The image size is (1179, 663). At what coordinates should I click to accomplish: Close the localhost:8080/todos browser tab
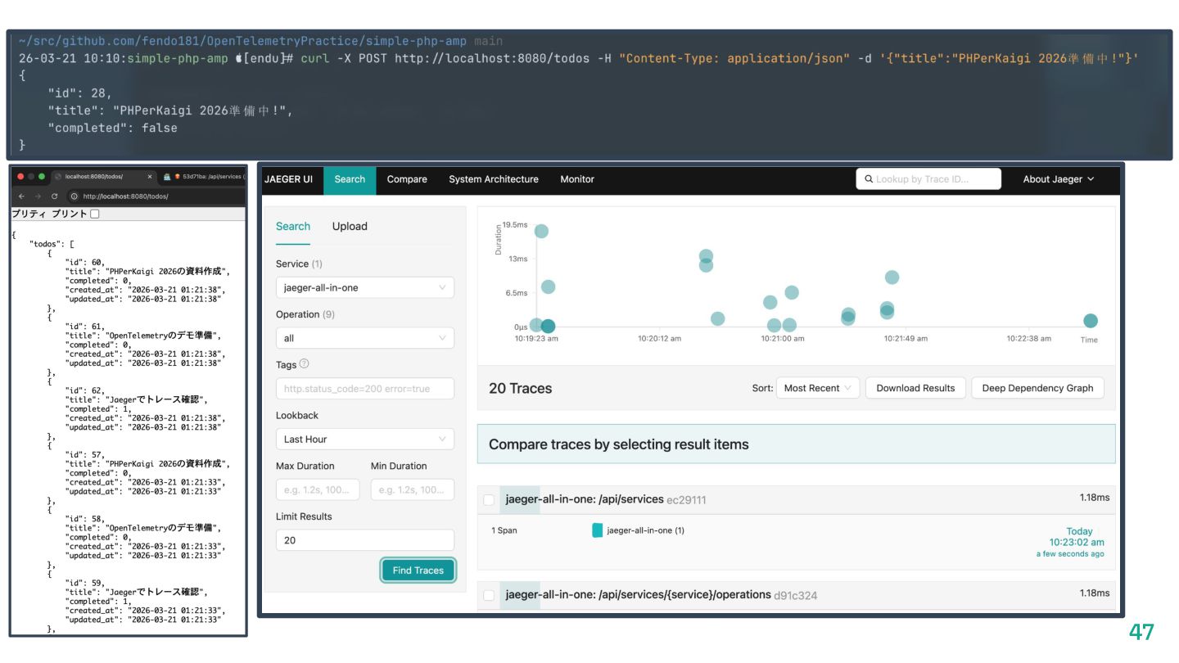coord(150,177)
